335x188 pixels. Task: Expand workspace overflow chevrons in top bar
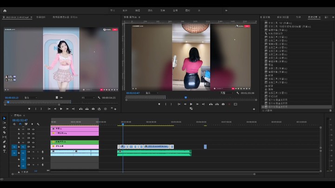point(226,10)
